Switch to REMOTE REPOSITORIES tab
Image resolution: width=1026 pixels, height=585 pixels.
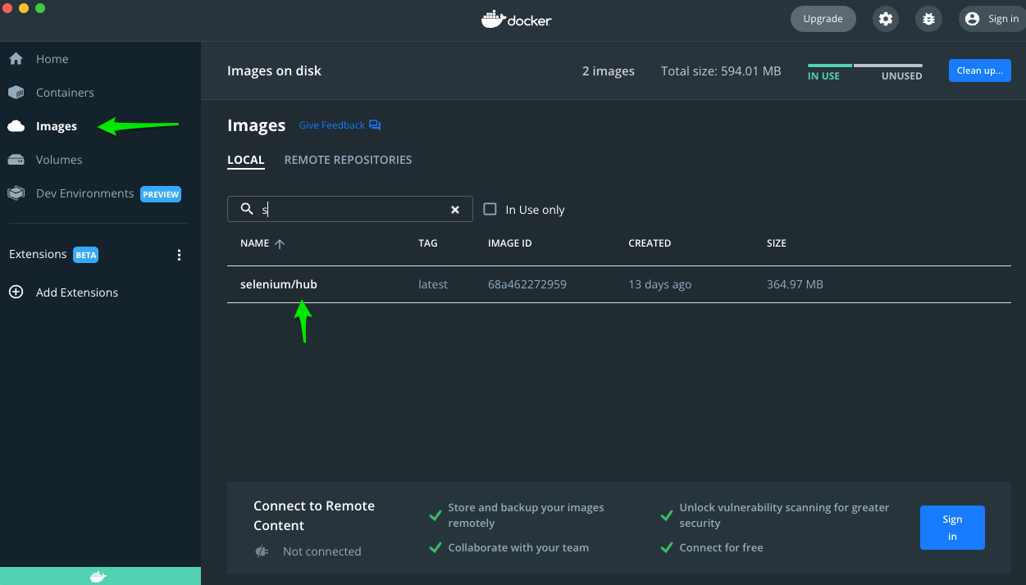348,160
